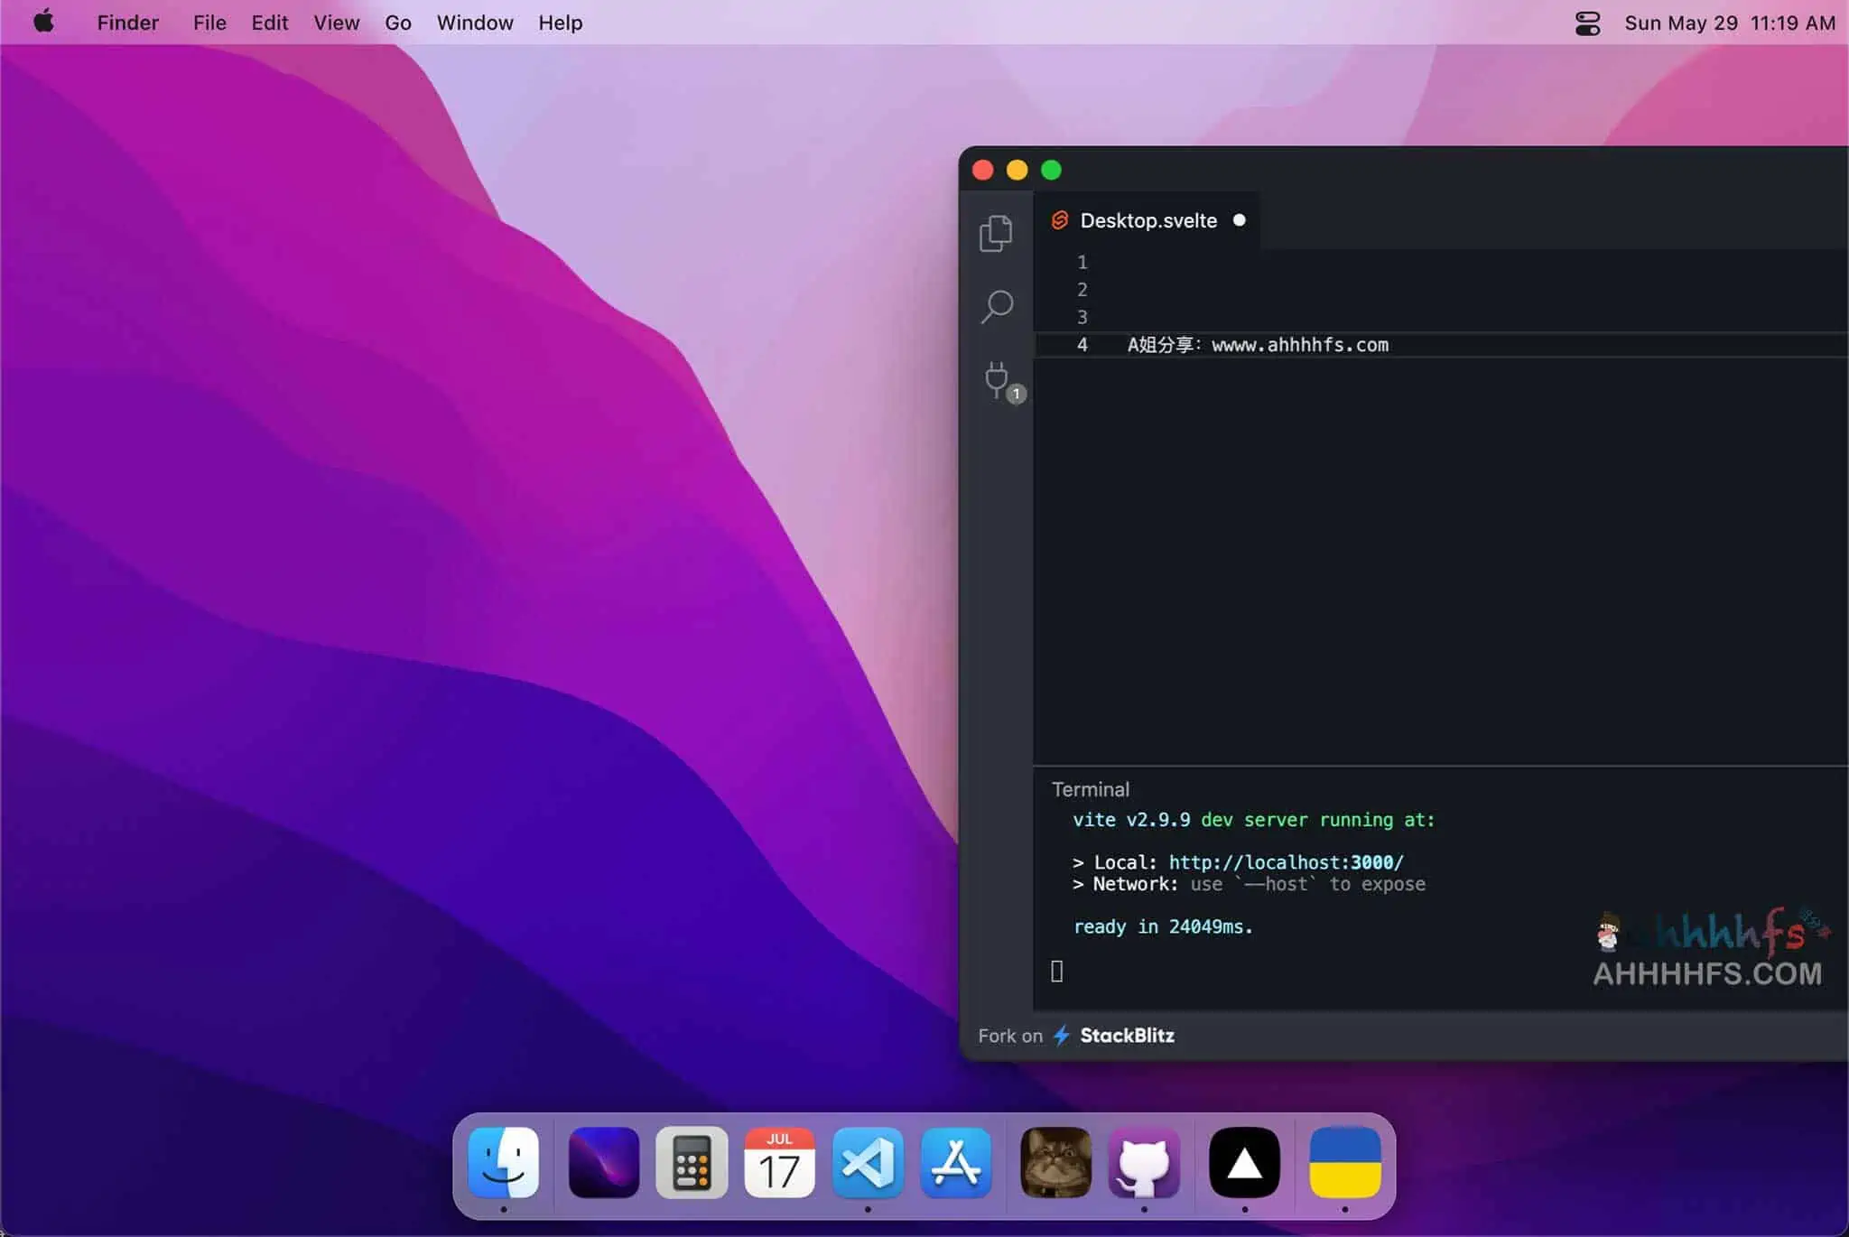Viewport: 1849px width, 1237px height.
Task: Click Fork on StackBlitz
Action: (x=1074, y=1036)
